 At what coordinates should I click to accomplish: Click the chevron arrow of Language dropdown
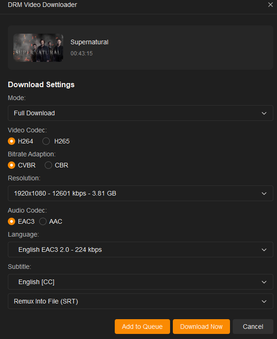(x=264, y=250)
